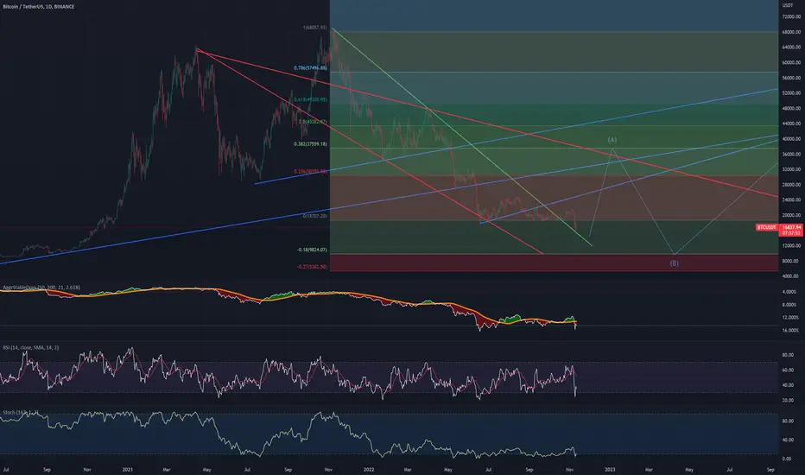
Task: Click the 60000.00 price axis label
Action: point(791,63)
